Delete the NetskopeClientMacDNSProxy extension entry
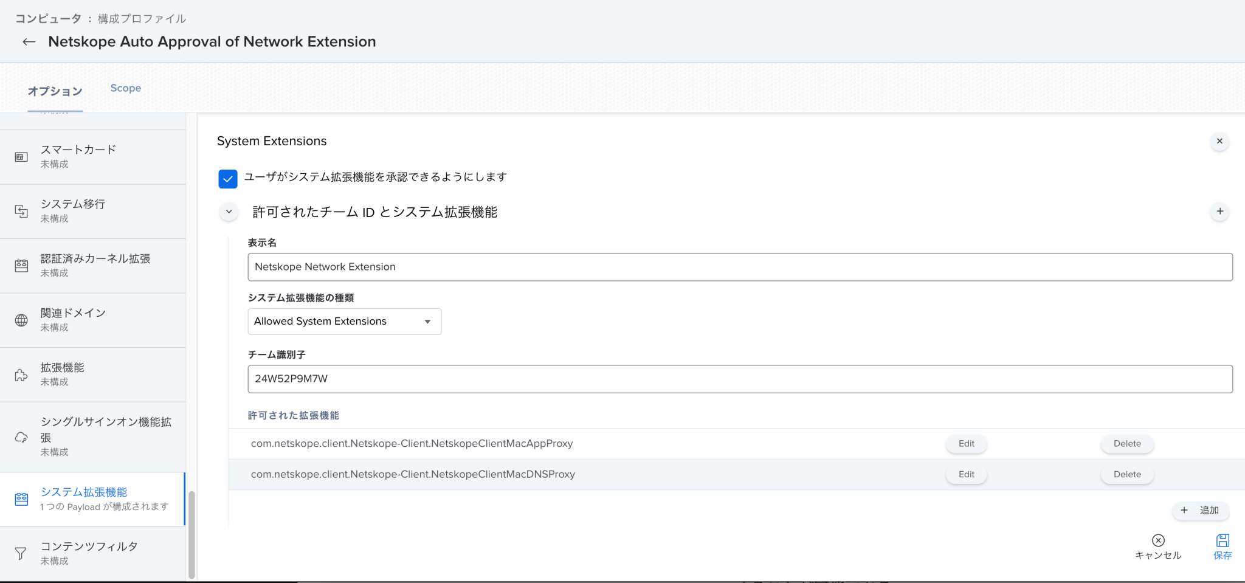Viewport: 1245px width, 583px height. [x=1126, y=474]
